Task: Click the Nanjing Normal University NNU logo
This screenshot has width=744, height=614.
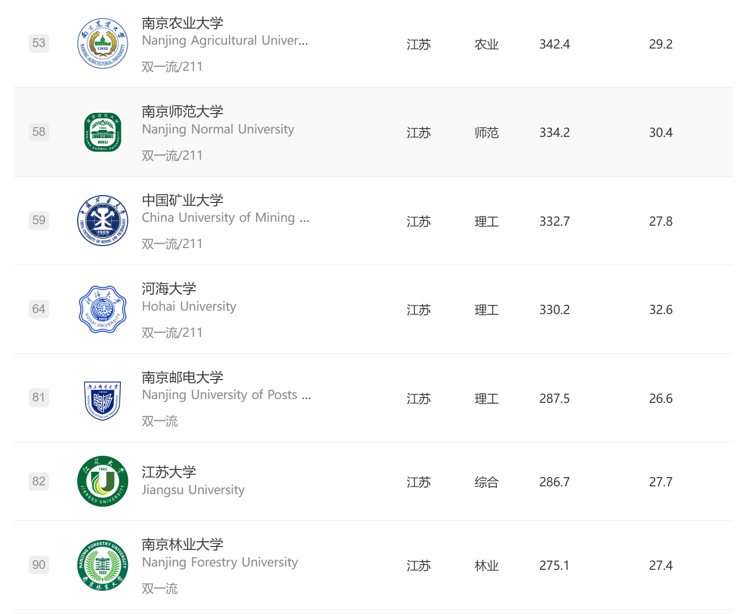Action: pyautogui.click(x=102, y=132)
